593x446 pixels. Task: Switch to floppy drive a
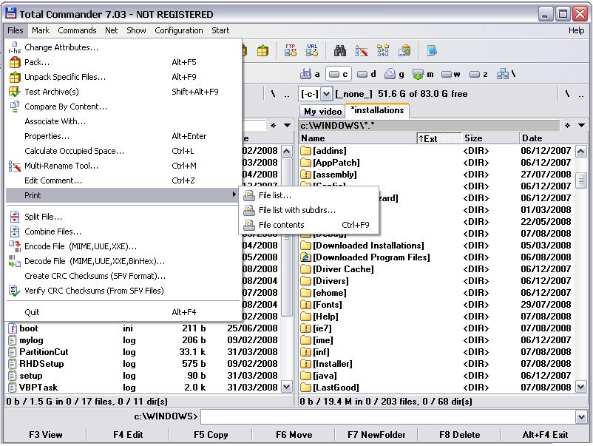tap(311, 74)
